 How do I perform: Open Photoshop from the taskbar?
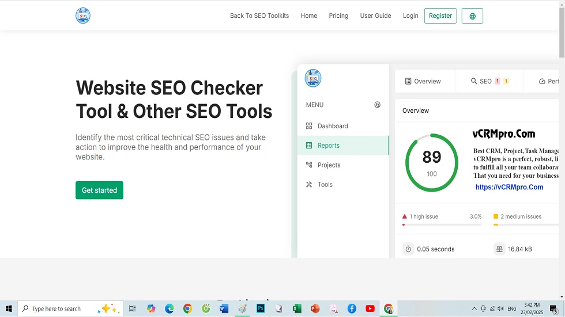point(261,309)
